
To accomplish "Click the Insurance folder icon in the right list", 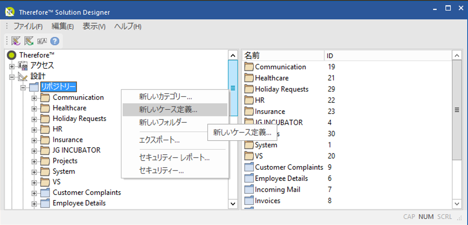I will tap(249, 112).
